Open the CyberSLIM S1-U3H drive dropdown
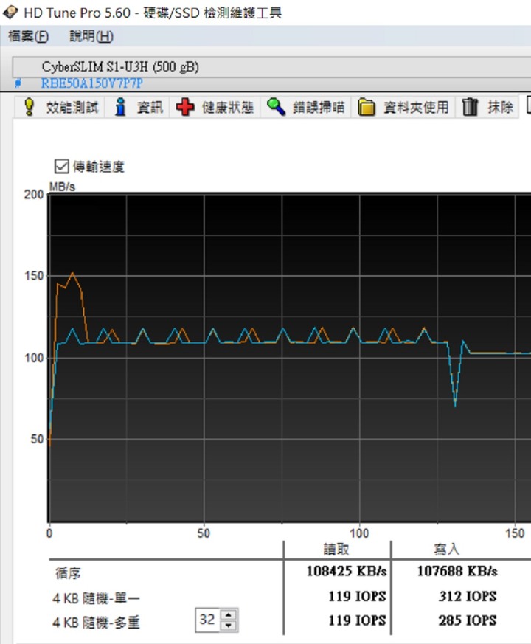531x644 pixels. coord(271,66)
